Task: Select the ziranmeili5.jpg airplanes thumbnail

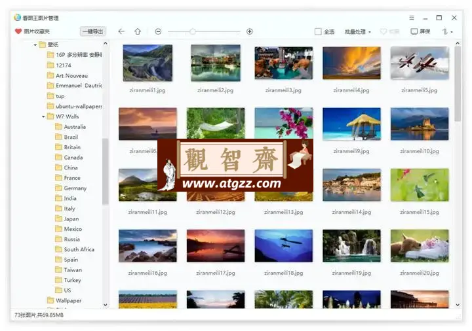Action: click(420, 63)
